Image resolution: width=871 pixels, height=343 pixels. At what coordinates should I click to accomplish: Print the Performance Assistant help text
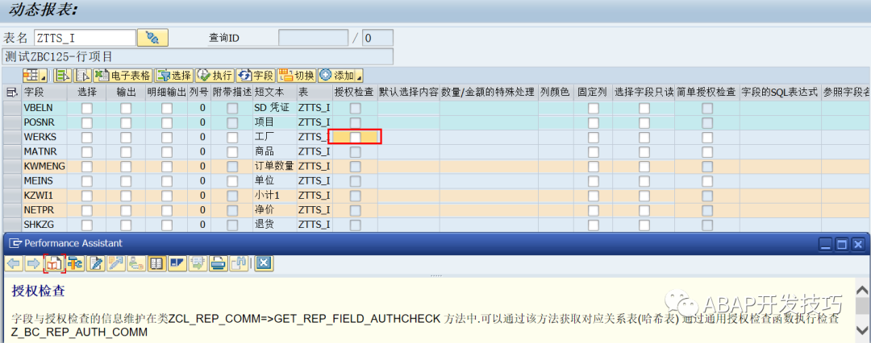coord(217,263)
